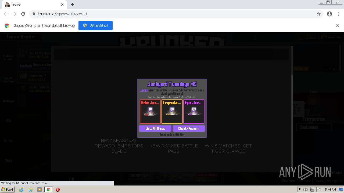The image size is (344, 193).
Task: Open the media player taskbar icon
Action: [x=40, y=190]
